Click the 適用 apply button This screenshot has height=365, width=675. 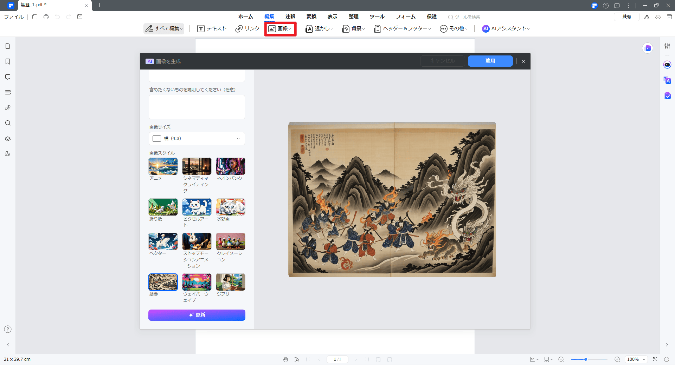click(490, 61)
